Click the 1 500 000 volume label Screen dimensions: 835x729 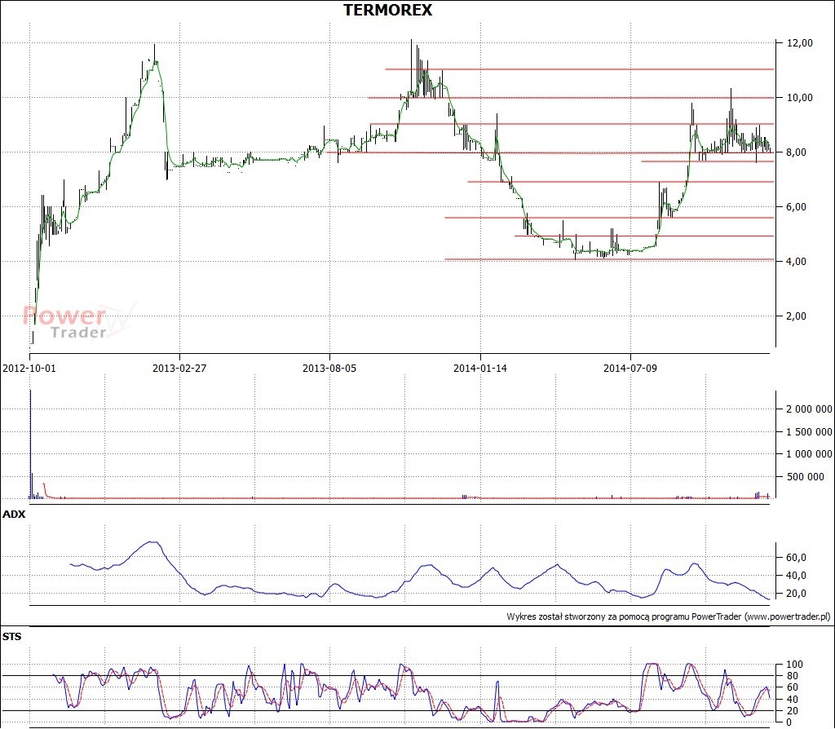click(x=809, y=432)
